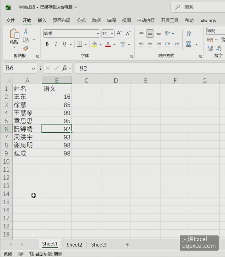Add a new sheet with plus button
This screenshot has height=257, width=225.
127,245
